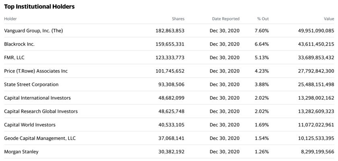Click shares value 37,068,141

click(171, 138)
